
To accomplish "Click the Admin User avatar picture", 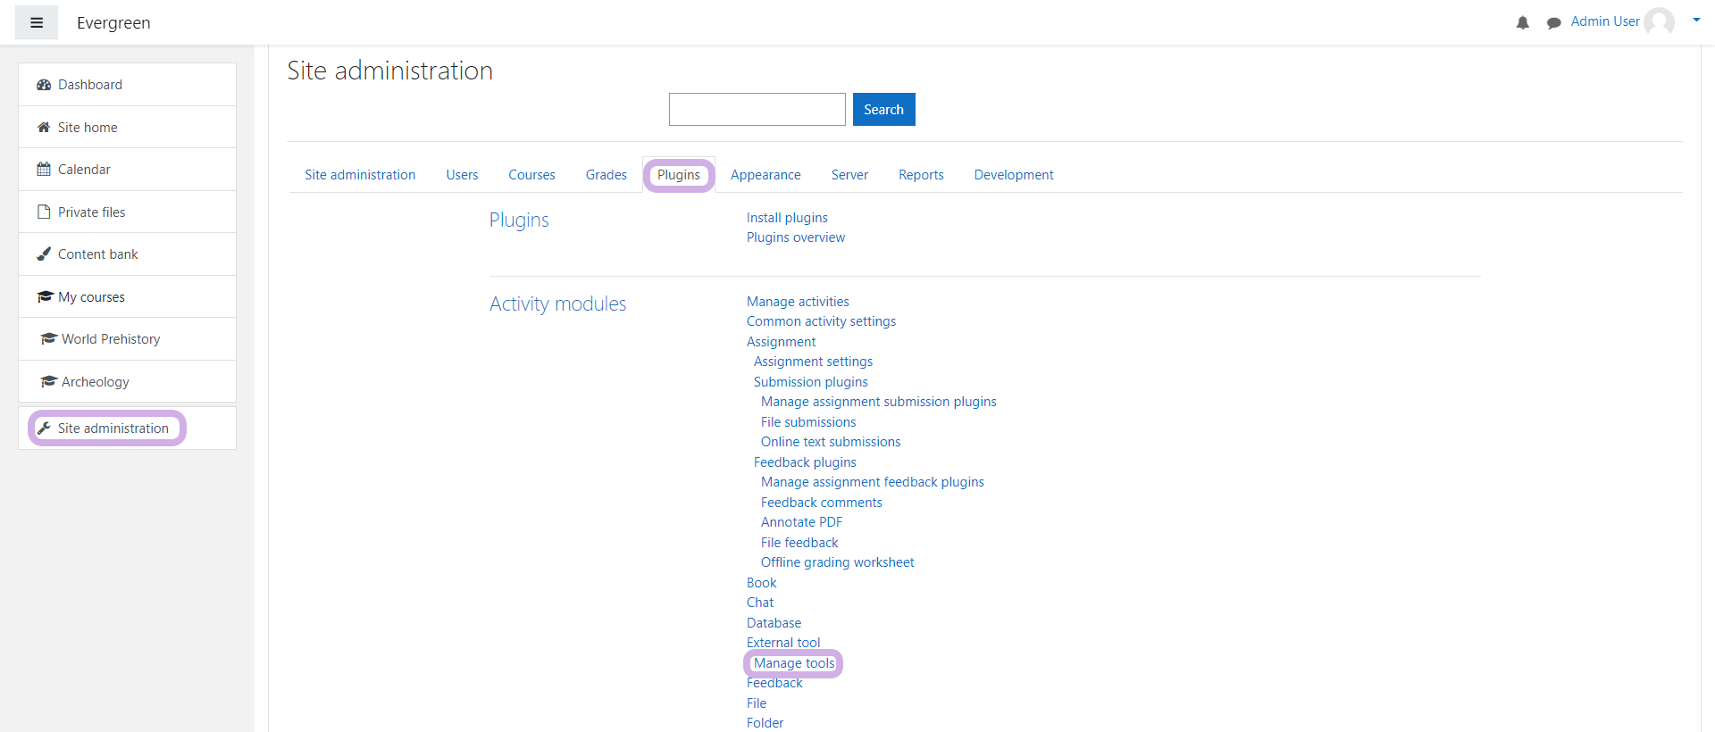I will [1659, 21].
